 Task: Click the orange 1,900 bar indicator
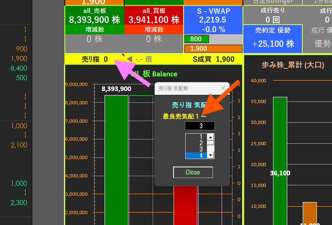point(213,48)
